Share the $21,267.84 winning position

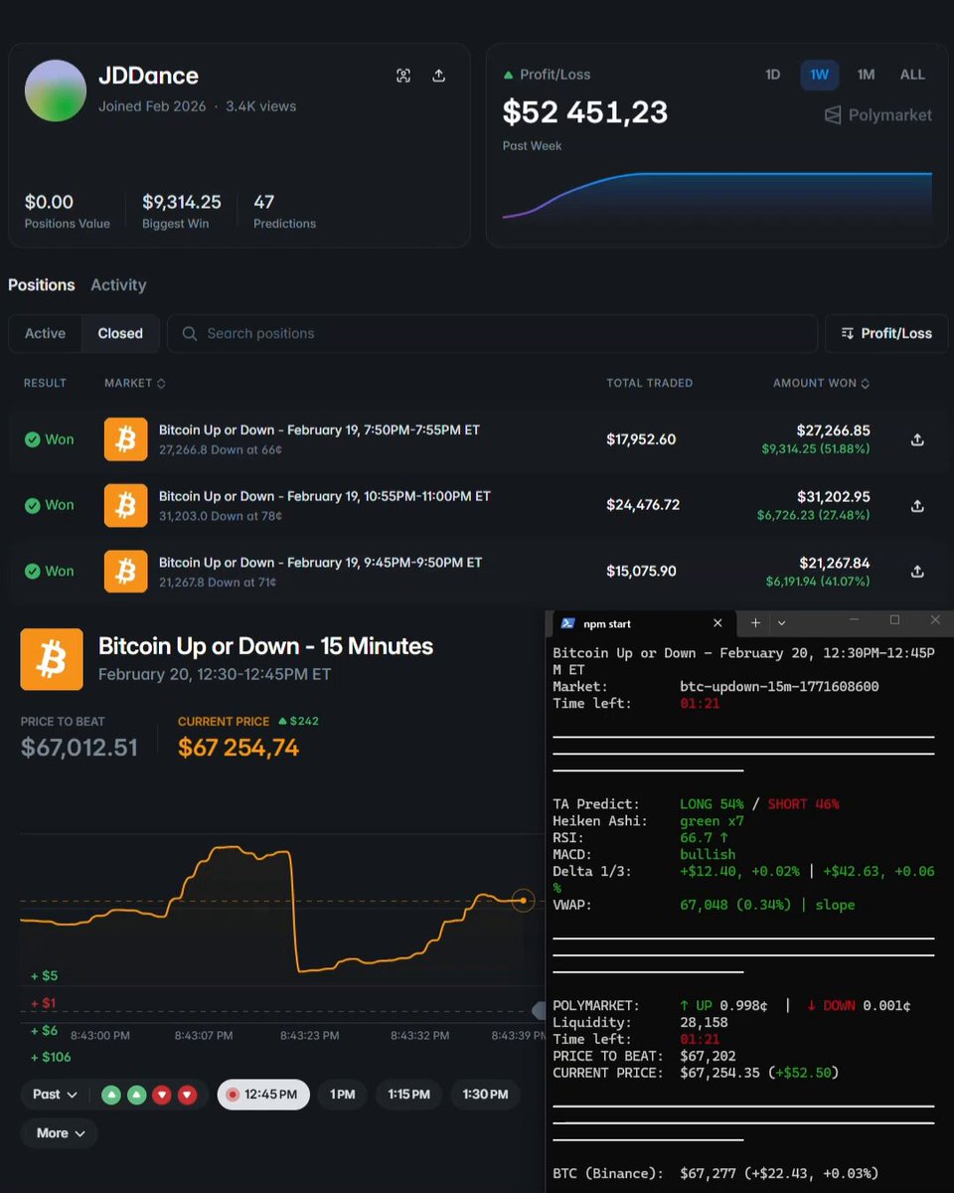[917, 572]
